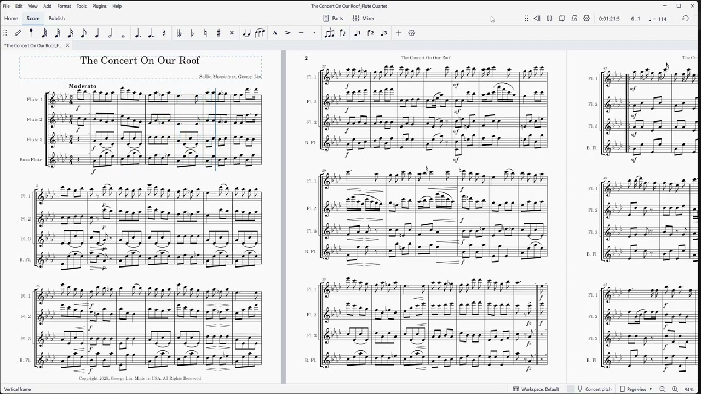Zoom in on the score
The width and height of the screenshot is (701, 394).
pos(675,389)
